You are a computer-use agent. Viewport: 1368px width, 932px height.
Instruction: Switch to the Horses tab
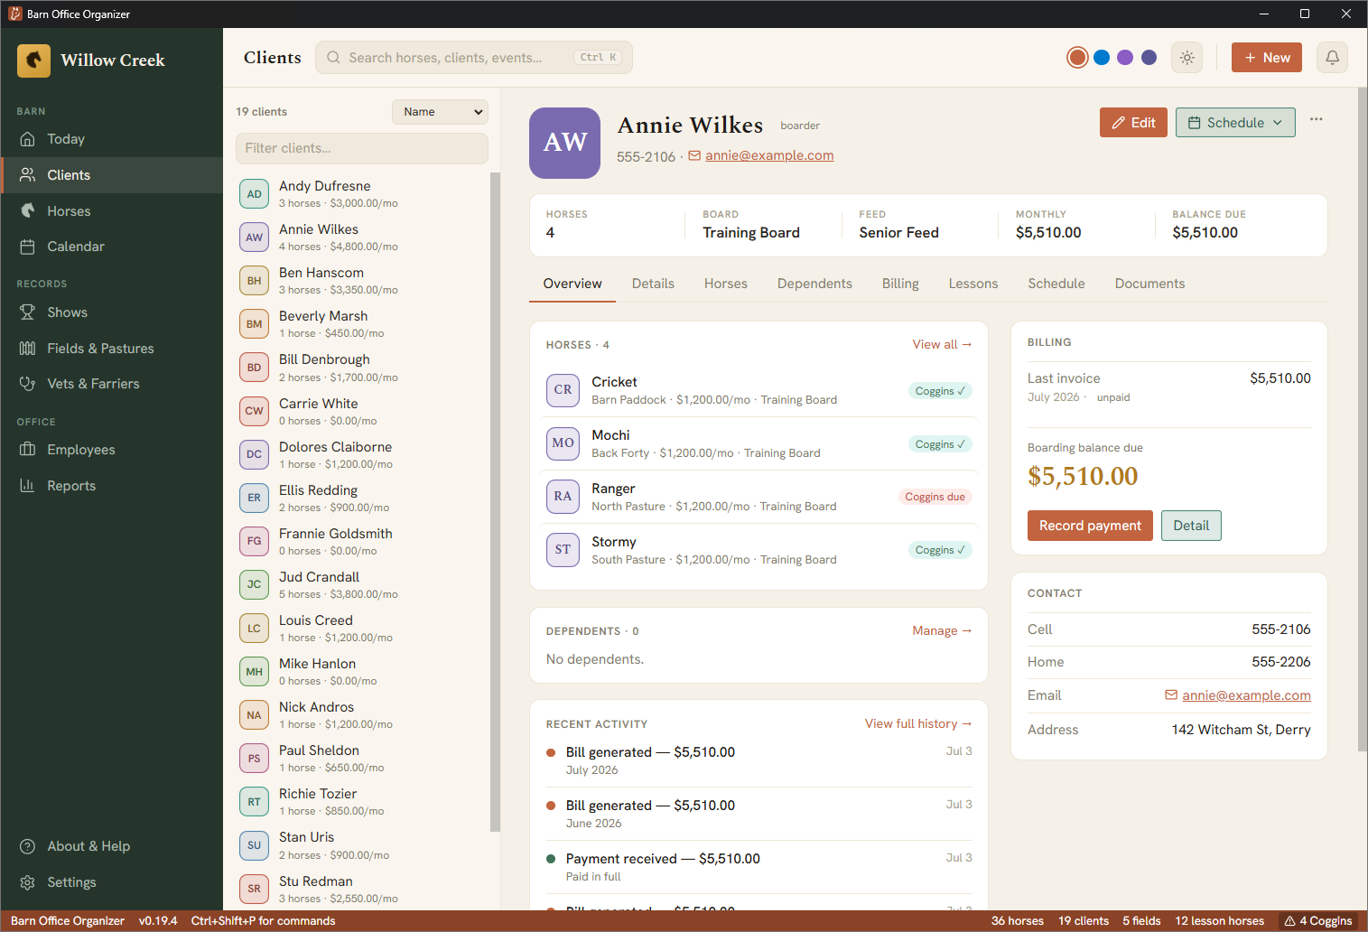pos(726,284)
